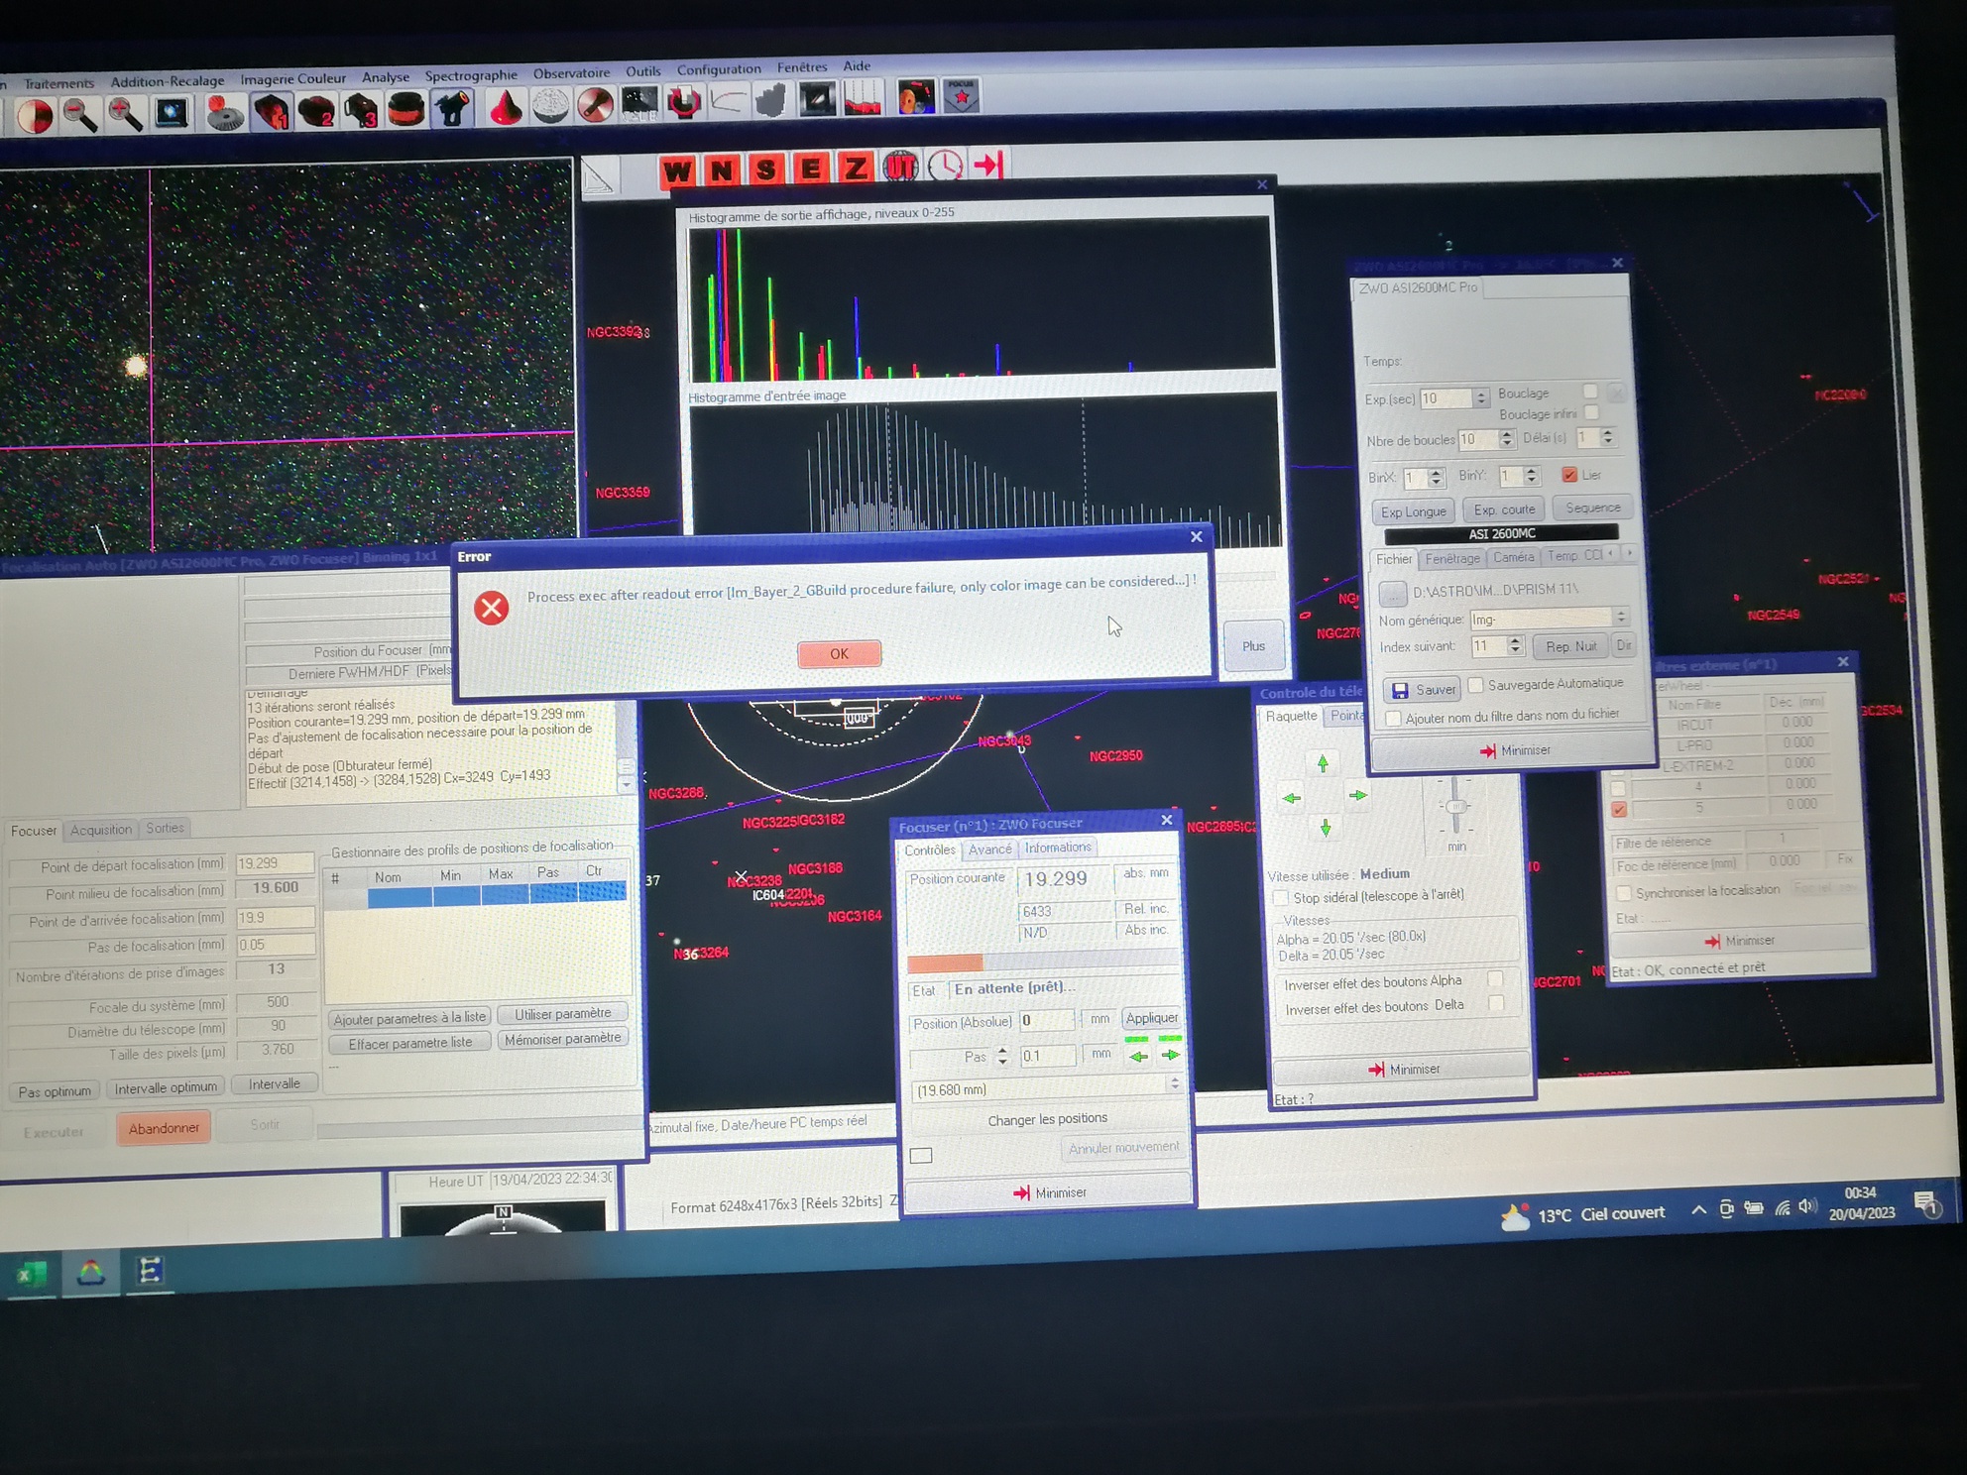Adjust the telescope speed slider
This screenshot has width=1967, height=1475.
click(1455, 807)
